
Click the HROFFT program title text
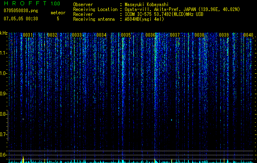(x=26, y=3)
